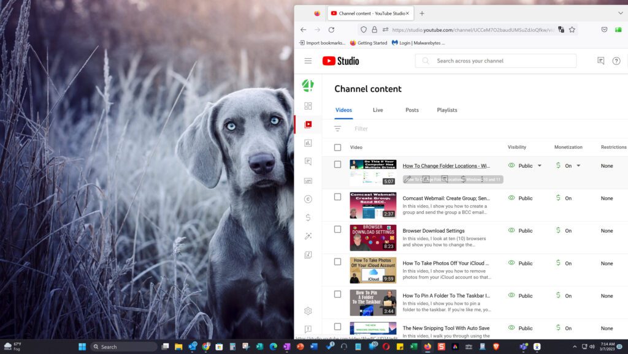Open Comments icon on hovered video row
This screenshot has width=628, height=354.
(x=445, y=179)
